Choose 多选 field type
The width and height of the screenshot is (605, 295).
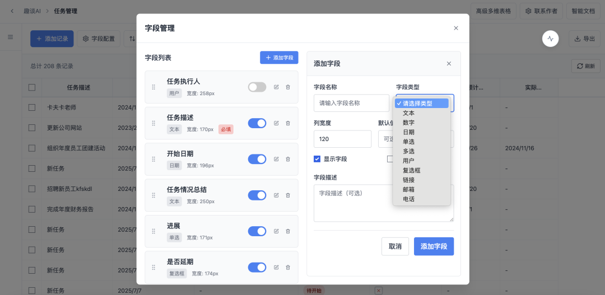click(422, 151)
